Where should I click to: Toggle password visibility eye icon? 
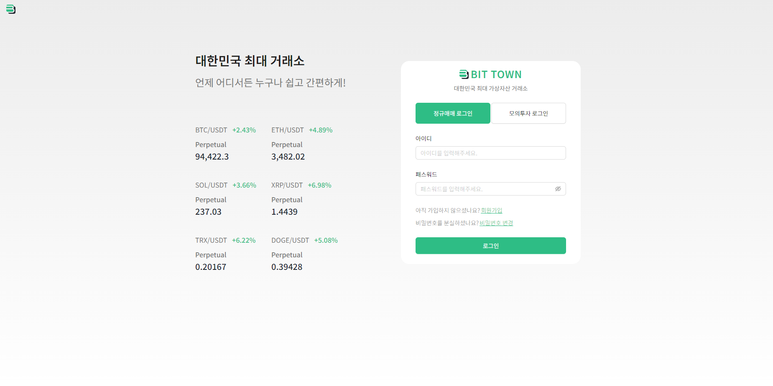point(558,189)
